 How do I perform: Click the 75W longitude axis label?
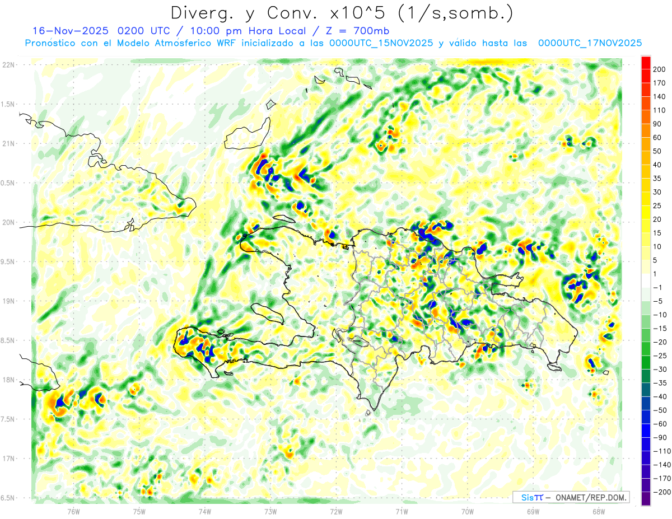[139, 511]
